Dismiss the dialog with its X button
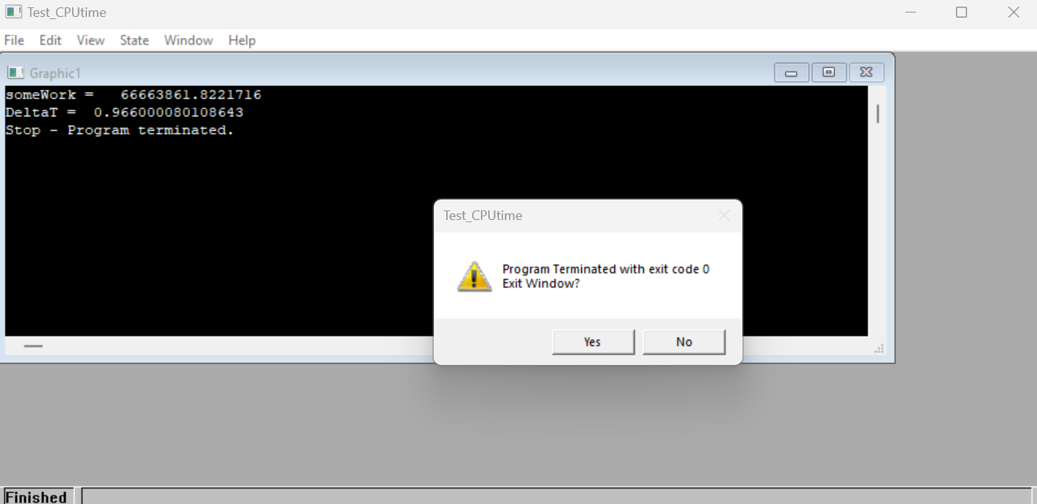Image resolution: width=1037 pixels, height=504 pixels. (x=724, y=216)
